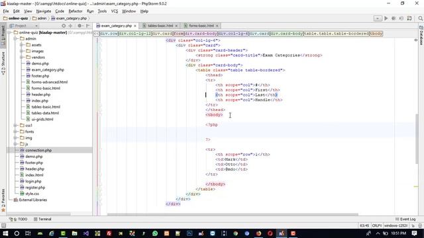The image size is (424, 238).
Task: Expand the assets folder
Action: [x=22, y=45]
